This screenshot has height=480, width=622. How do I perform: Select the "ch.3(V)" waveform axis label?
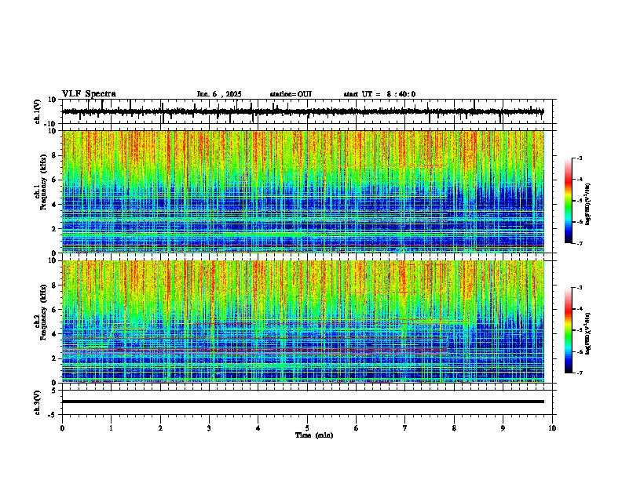click(x=37, y=402)
